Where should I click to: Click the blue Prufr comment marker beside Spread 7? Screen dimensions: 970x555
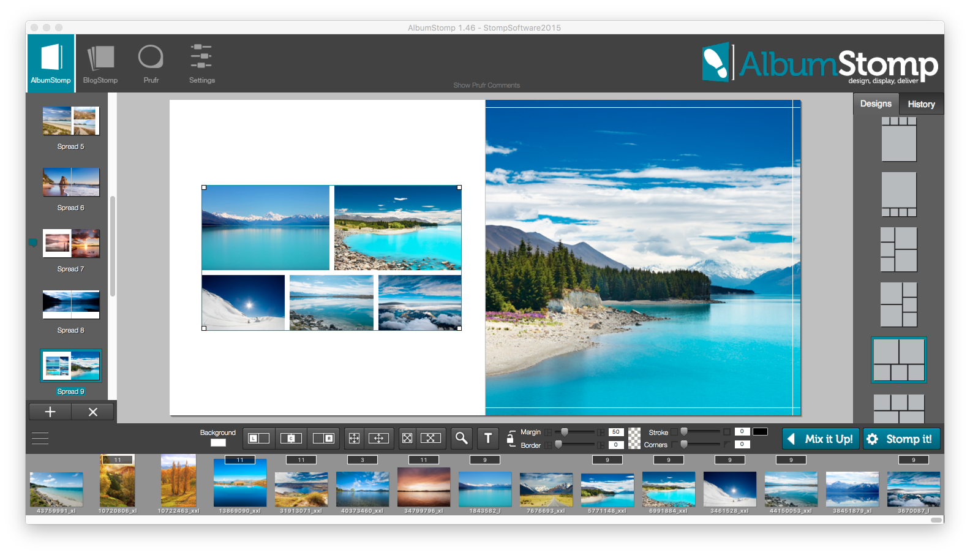(33, 243)
